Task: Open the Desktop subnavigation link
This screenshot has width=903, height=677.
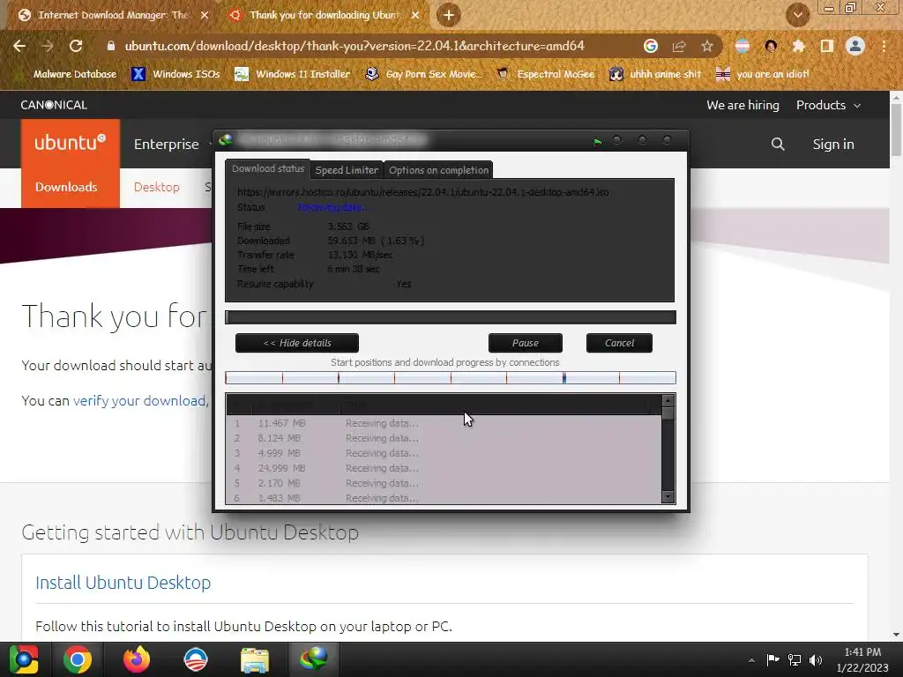Action: tap(157, 187)
